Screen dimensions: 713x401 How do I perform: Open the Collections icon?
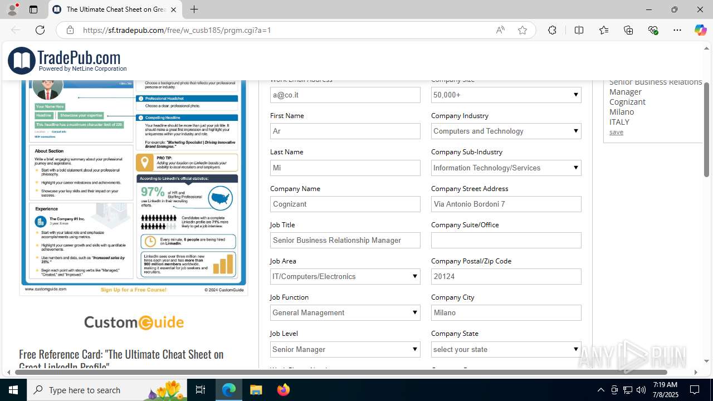pyautogui.click(x=628, y=30)
